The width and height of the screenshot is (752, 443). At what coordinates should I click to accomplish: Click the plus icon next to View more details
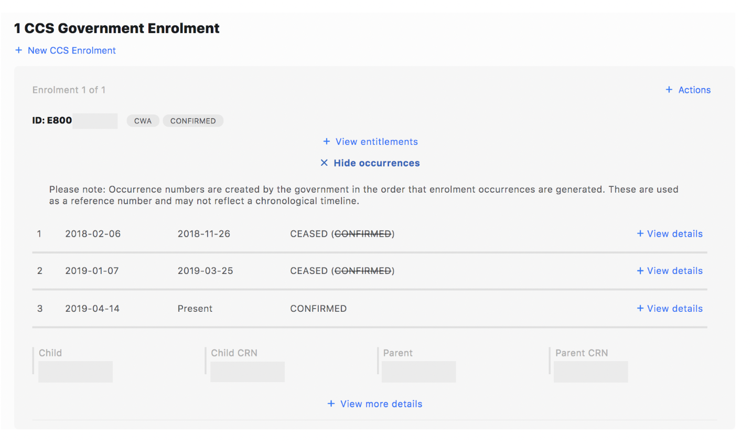pyautogui.click(x=331, y=404)
